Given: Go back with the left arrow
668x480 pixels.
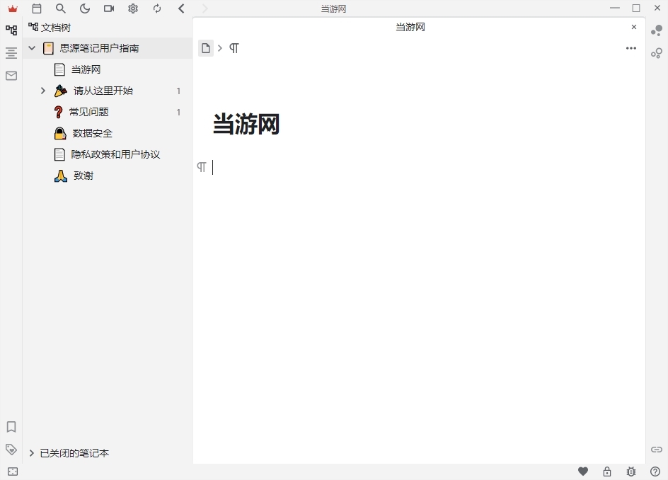Looking at the screenshot, I should [x=181, y=8].
